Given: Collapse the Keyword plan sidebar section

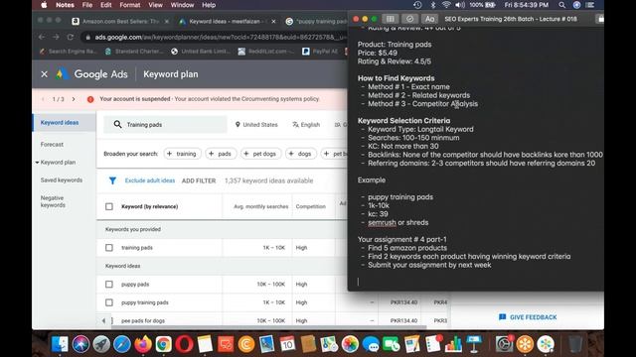Looking at the screenshot, I should click(37, 163).
